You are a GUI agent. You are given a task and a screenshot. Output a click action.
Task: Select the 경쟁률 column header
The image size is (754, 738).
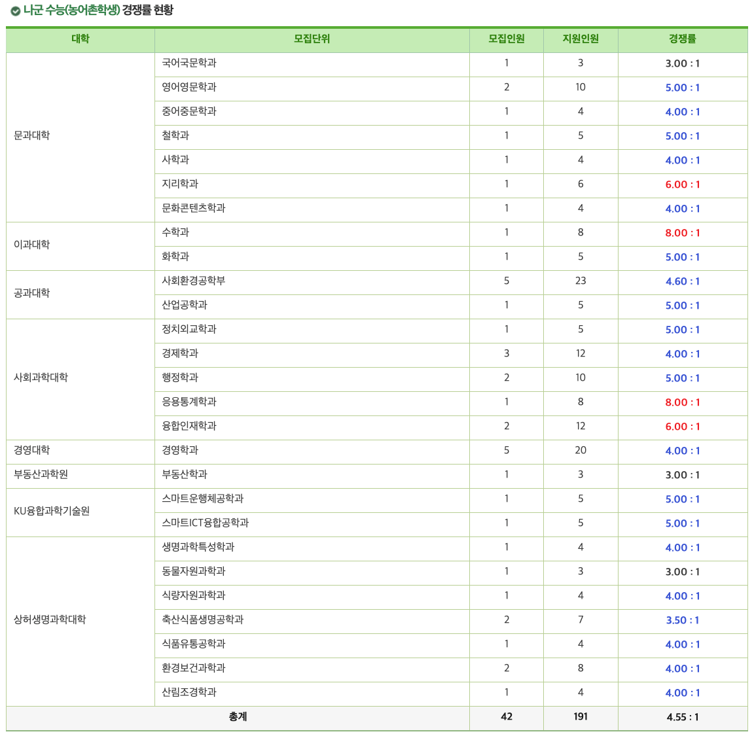click(683, 40)
